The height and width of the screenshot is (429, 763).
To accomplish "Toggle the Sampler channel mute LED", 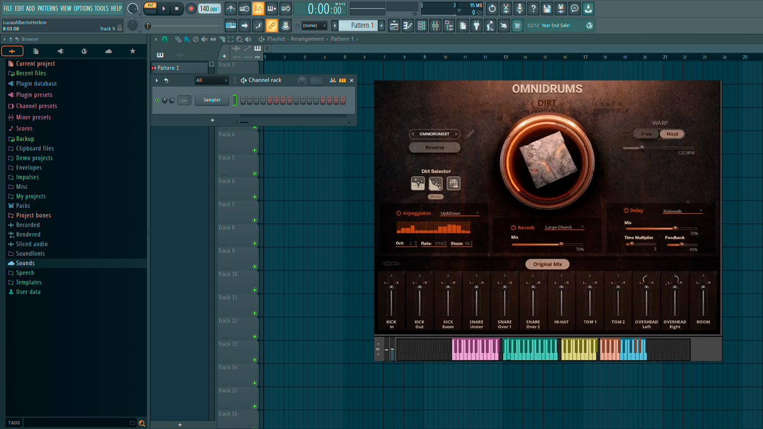I will tap(158, 100).
